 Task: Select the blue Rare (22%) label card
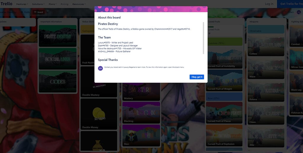point(224,97)
